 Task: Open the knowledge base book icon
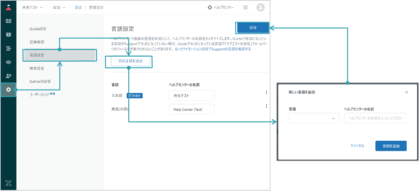pos(9,21)
